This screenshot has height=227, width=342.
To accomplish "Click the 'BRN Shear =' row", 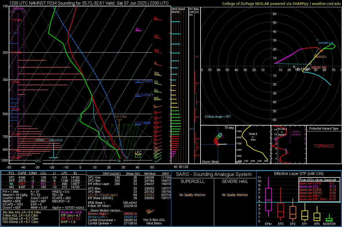I will 112,203.
